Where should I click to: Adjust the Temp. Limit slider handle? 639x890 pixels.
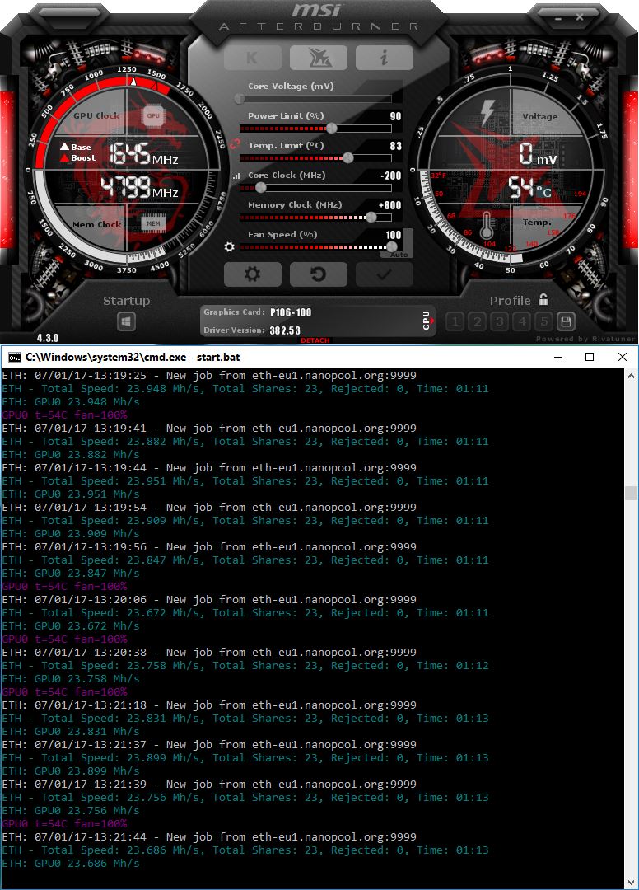point(348,157)
